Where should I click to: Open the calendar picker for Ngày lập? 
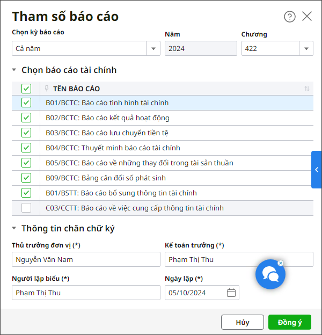(231, 293)
